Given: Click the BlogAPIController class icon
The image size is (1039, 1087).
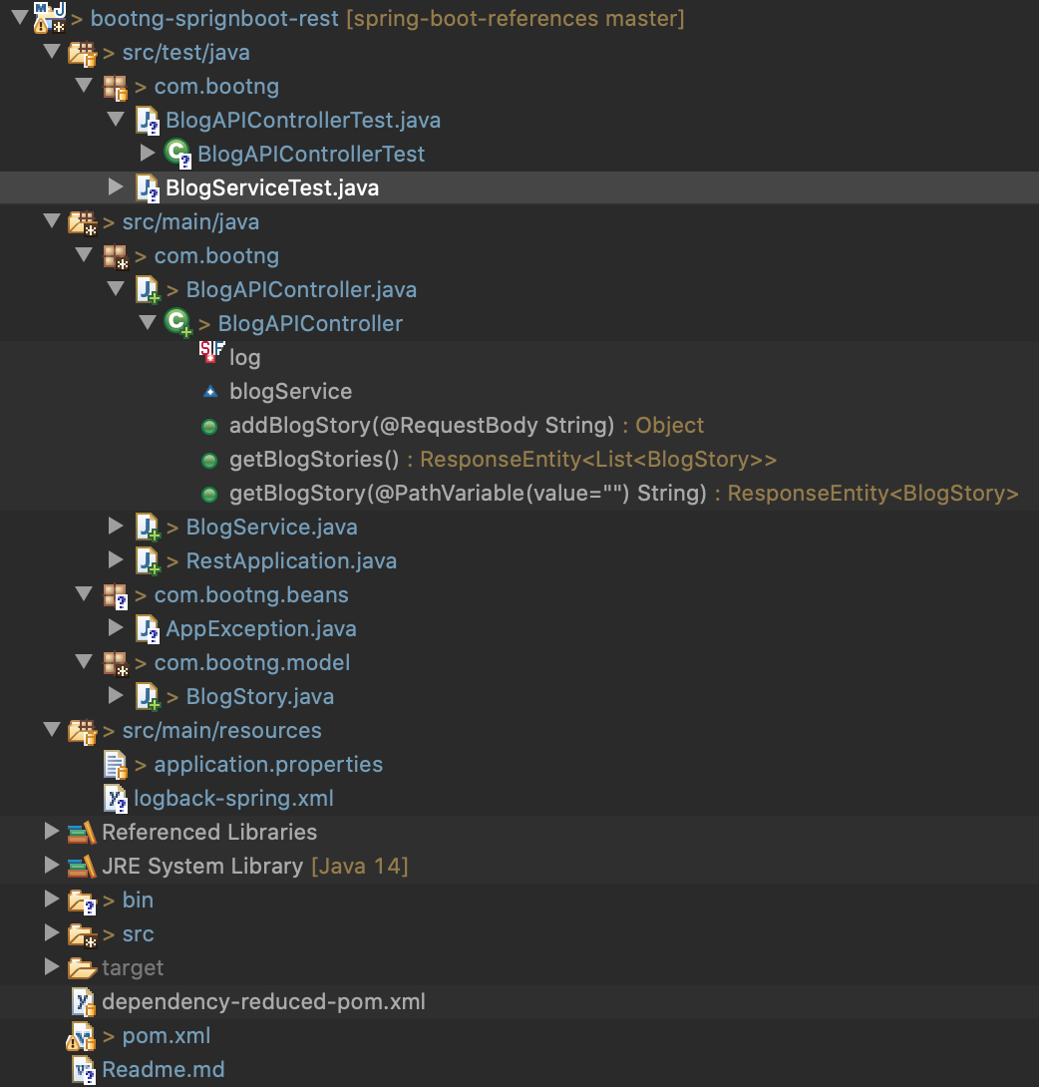Looking at the screenshot, I should 178,323.
